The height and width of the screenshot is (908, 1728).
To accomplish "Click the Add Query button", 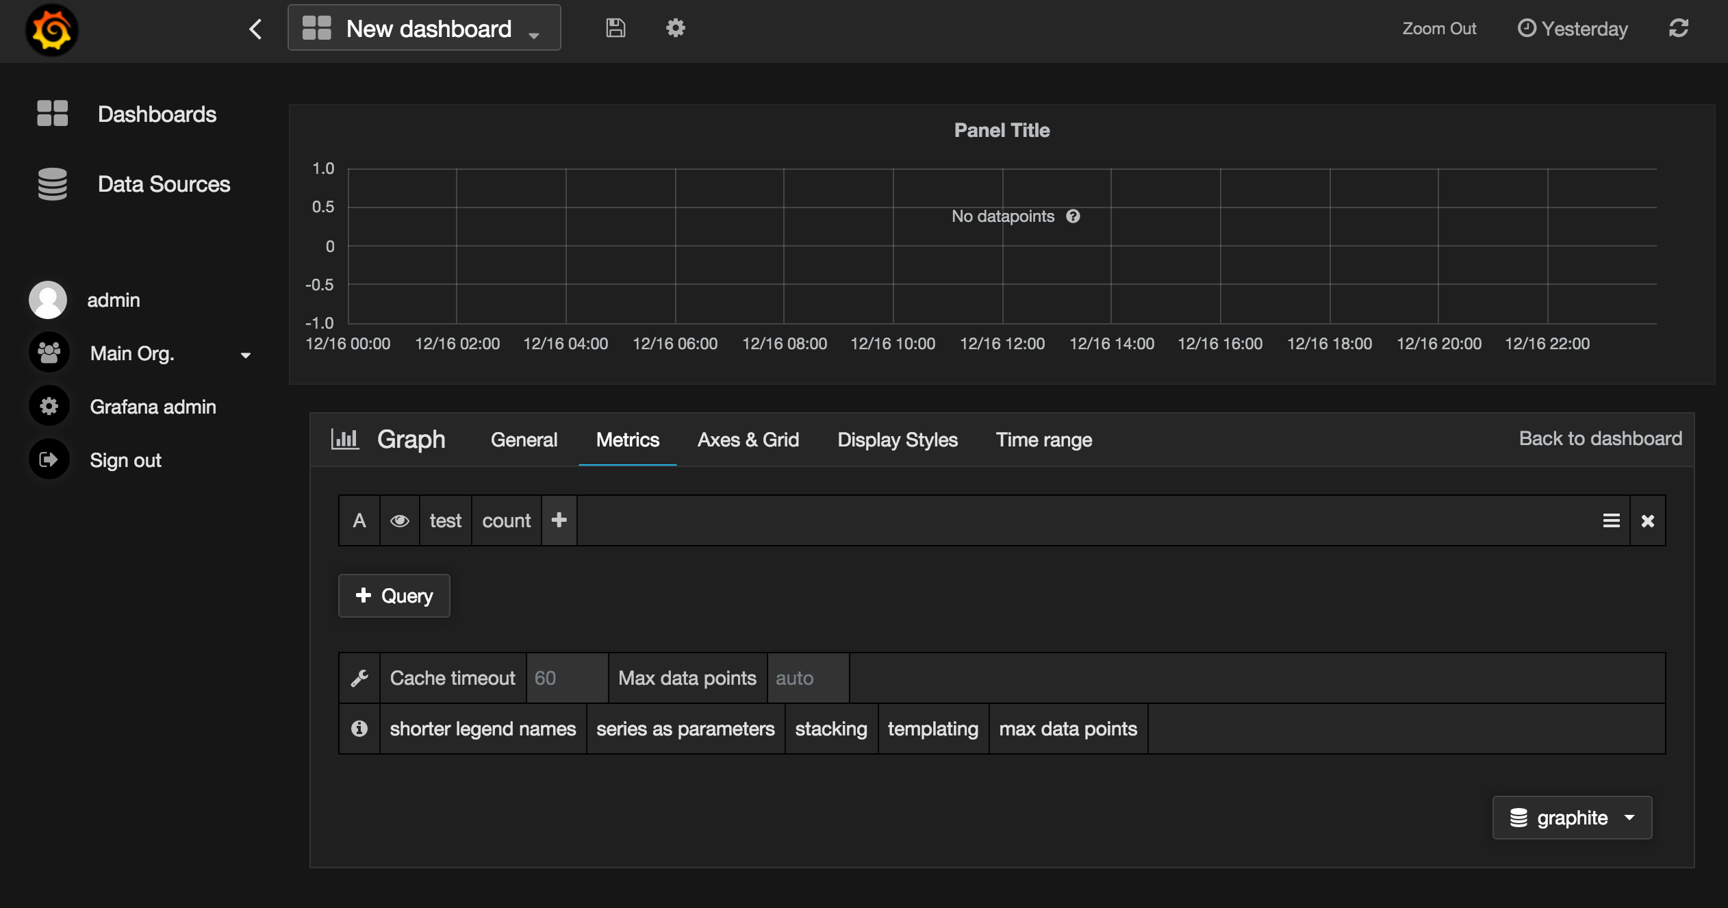I will [x=394, y=594].
